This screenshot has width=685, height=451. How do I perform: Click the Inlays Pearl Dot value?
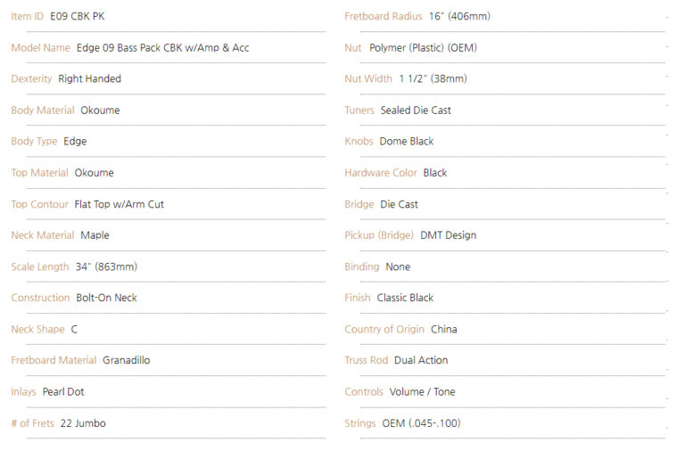point(63,391)
